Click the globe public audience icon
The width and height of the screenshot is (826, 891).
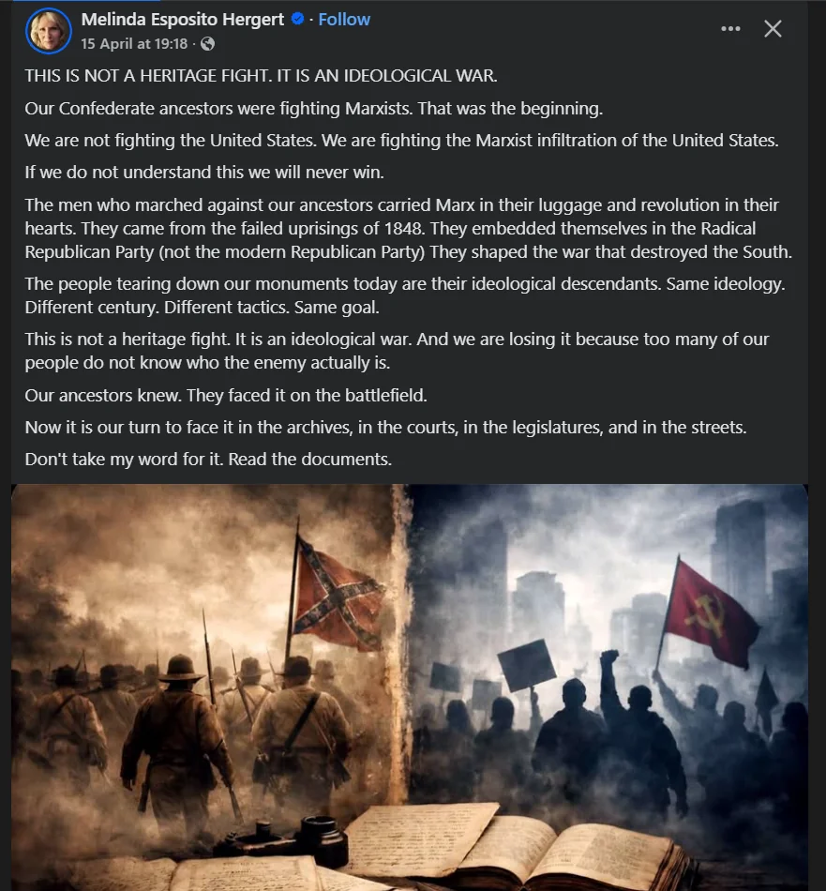tap(207, 44)
